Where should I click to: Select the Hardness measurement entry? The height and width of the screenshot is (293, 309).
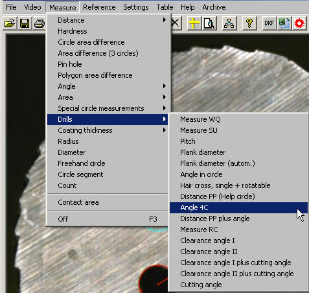(x=108, y=31)
